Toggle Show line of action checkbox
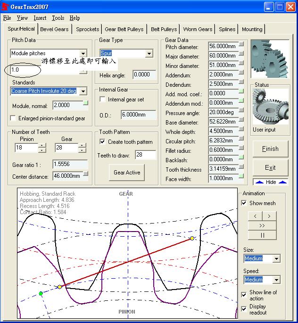The width and height of the screenshot is (298, 323). 244,295
